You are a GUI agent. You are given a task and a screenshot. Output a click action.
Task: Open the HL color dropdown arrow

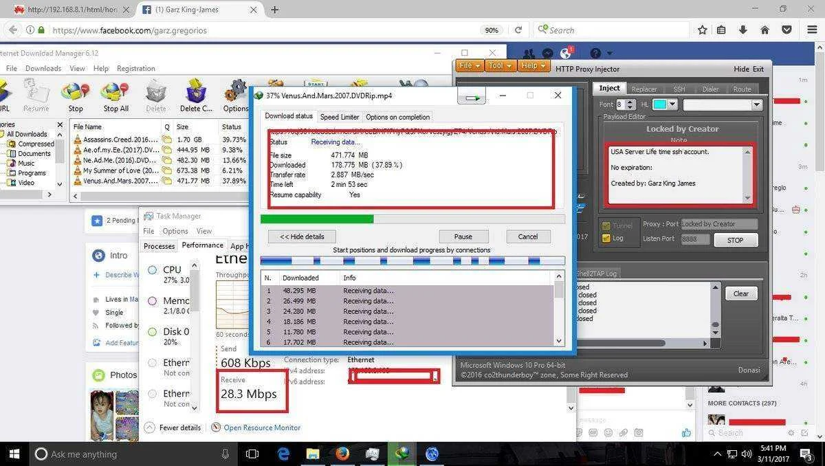(x=672, y=104)
